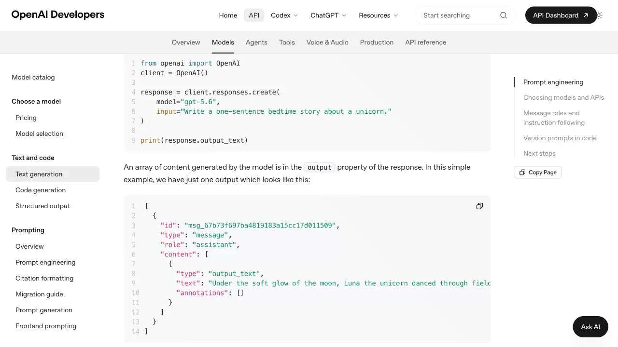
Task: Open the Resources dropdown menu
Action: (x=378, y=15)
